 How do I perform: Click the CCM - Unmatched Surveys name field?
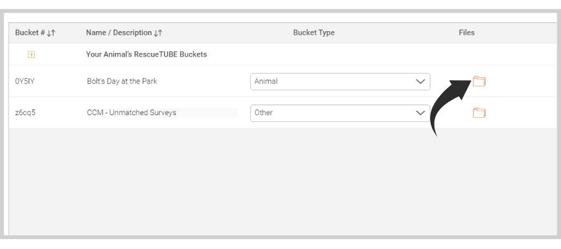[x=161, y=113]
